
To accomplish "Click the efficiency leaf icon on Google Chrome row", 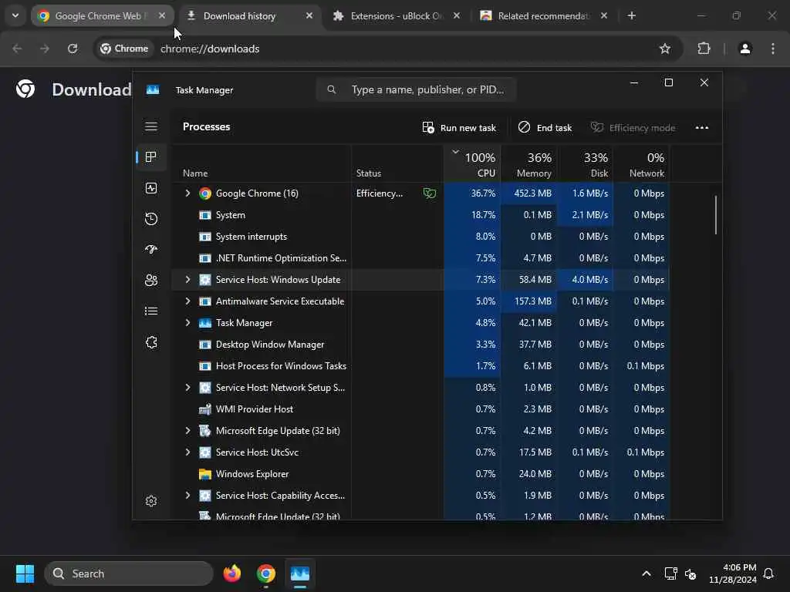I will 429,193.
